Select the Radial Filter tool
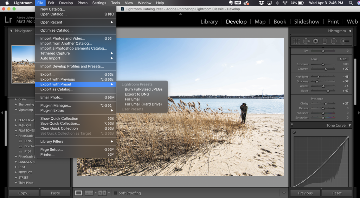This screenshot has width=360, height=198. pyautogui.click(x=334, y=41)
